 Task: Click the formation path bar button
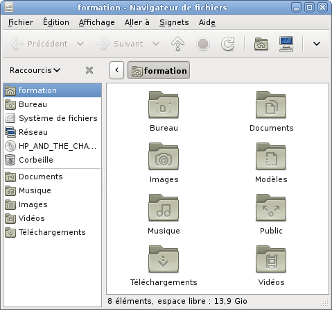pos(159,70)
